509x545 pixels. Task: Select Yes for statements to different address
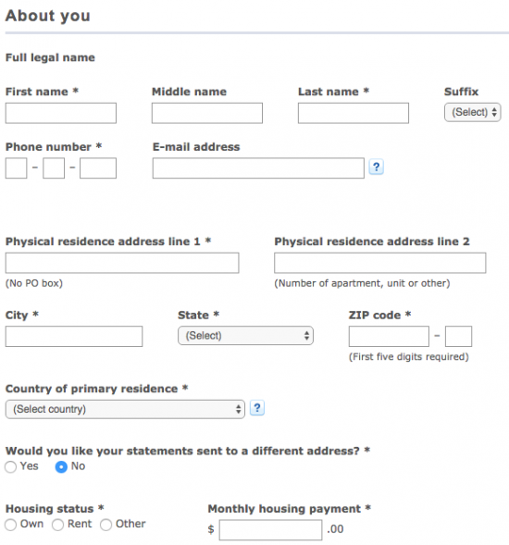coord(11,466)
